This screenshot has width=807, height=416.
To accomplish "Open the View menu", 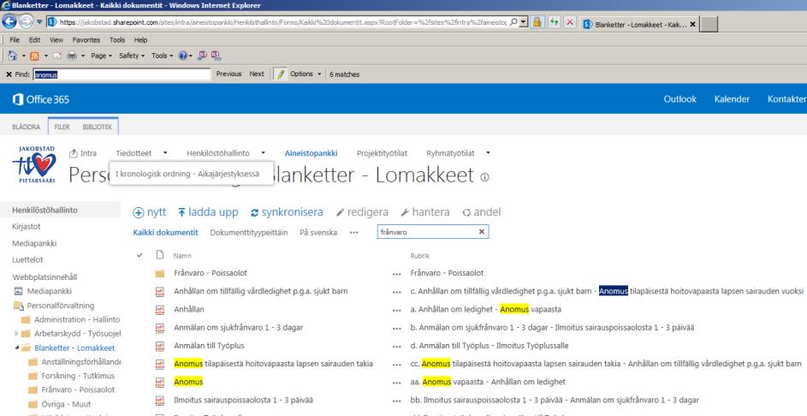I will point(56,39).
